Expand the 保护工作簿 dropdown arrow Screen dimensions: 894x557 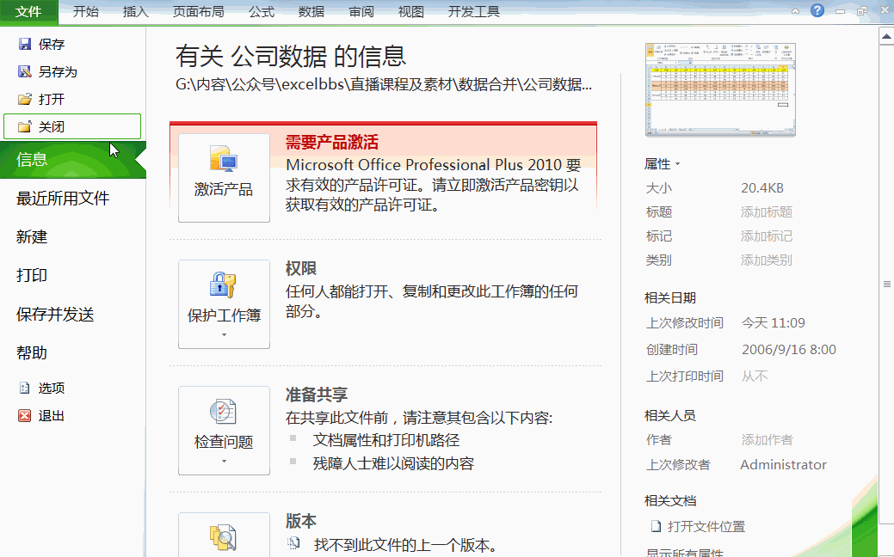[x=224, y=335]
